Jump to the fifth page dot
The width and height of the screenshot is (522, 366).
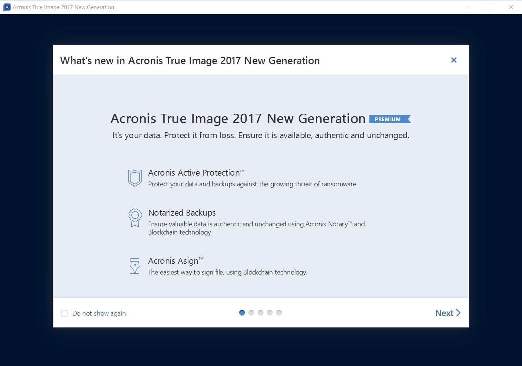point(279,313)
